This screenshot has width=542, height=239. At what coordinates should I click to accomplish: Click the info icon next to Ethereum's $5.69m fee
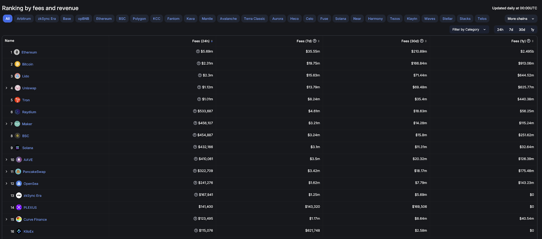tap(198, 51)
